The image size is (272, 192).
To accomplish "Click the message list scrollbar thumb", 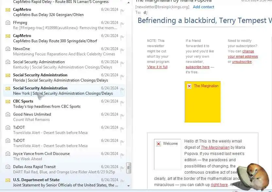I will (128, 168).
